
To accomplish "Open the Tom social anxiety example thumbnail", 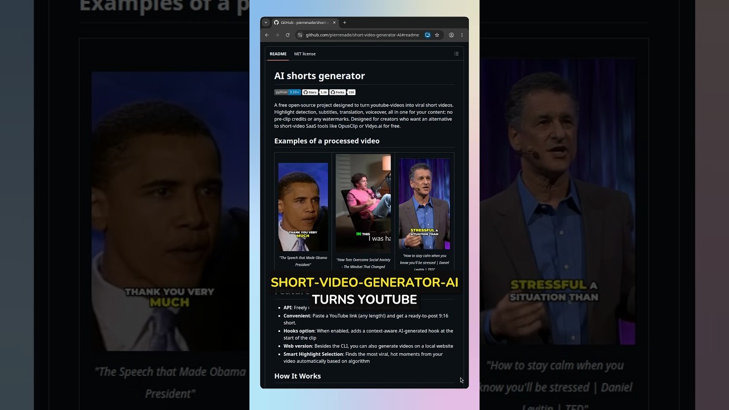I will tap(363, 204).
